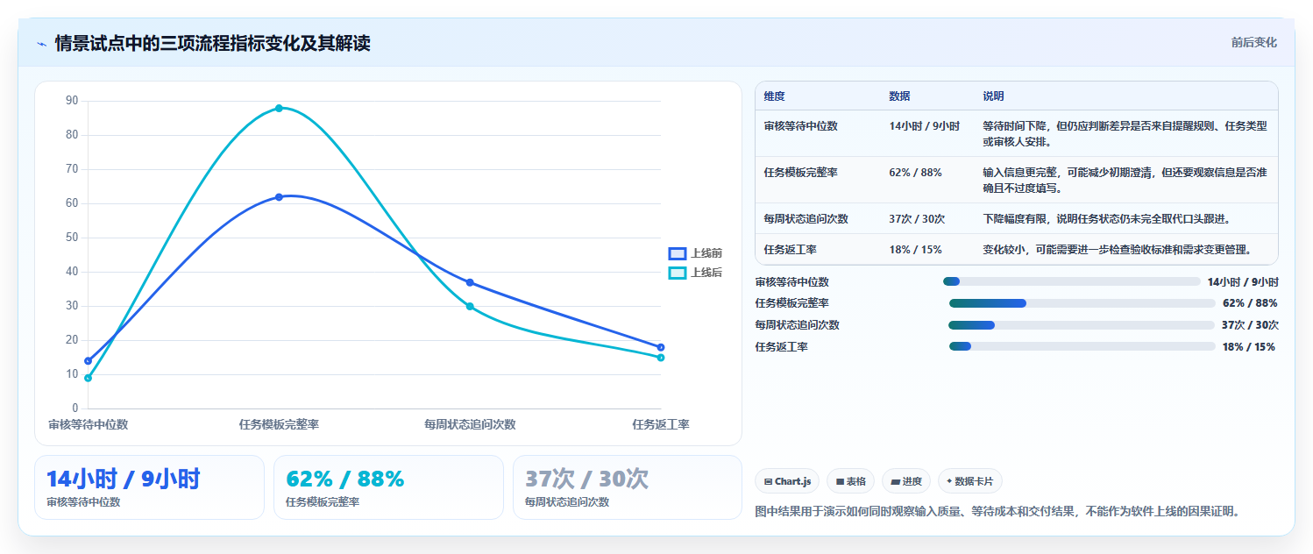Click the 上线前 point at 任务模板完整率 (62)
The image size is (1313, 554).
click(x=279, y=197)
